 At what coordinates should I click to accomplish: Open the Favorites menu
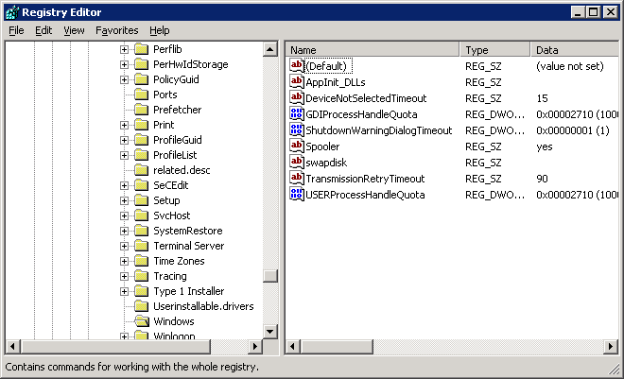pyautogui.click(x=116, y=30)
